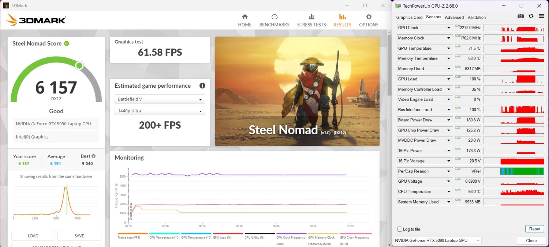Expand the GPU Voltage sensor dropdown

pyautogui.click(x=449, y=181)
